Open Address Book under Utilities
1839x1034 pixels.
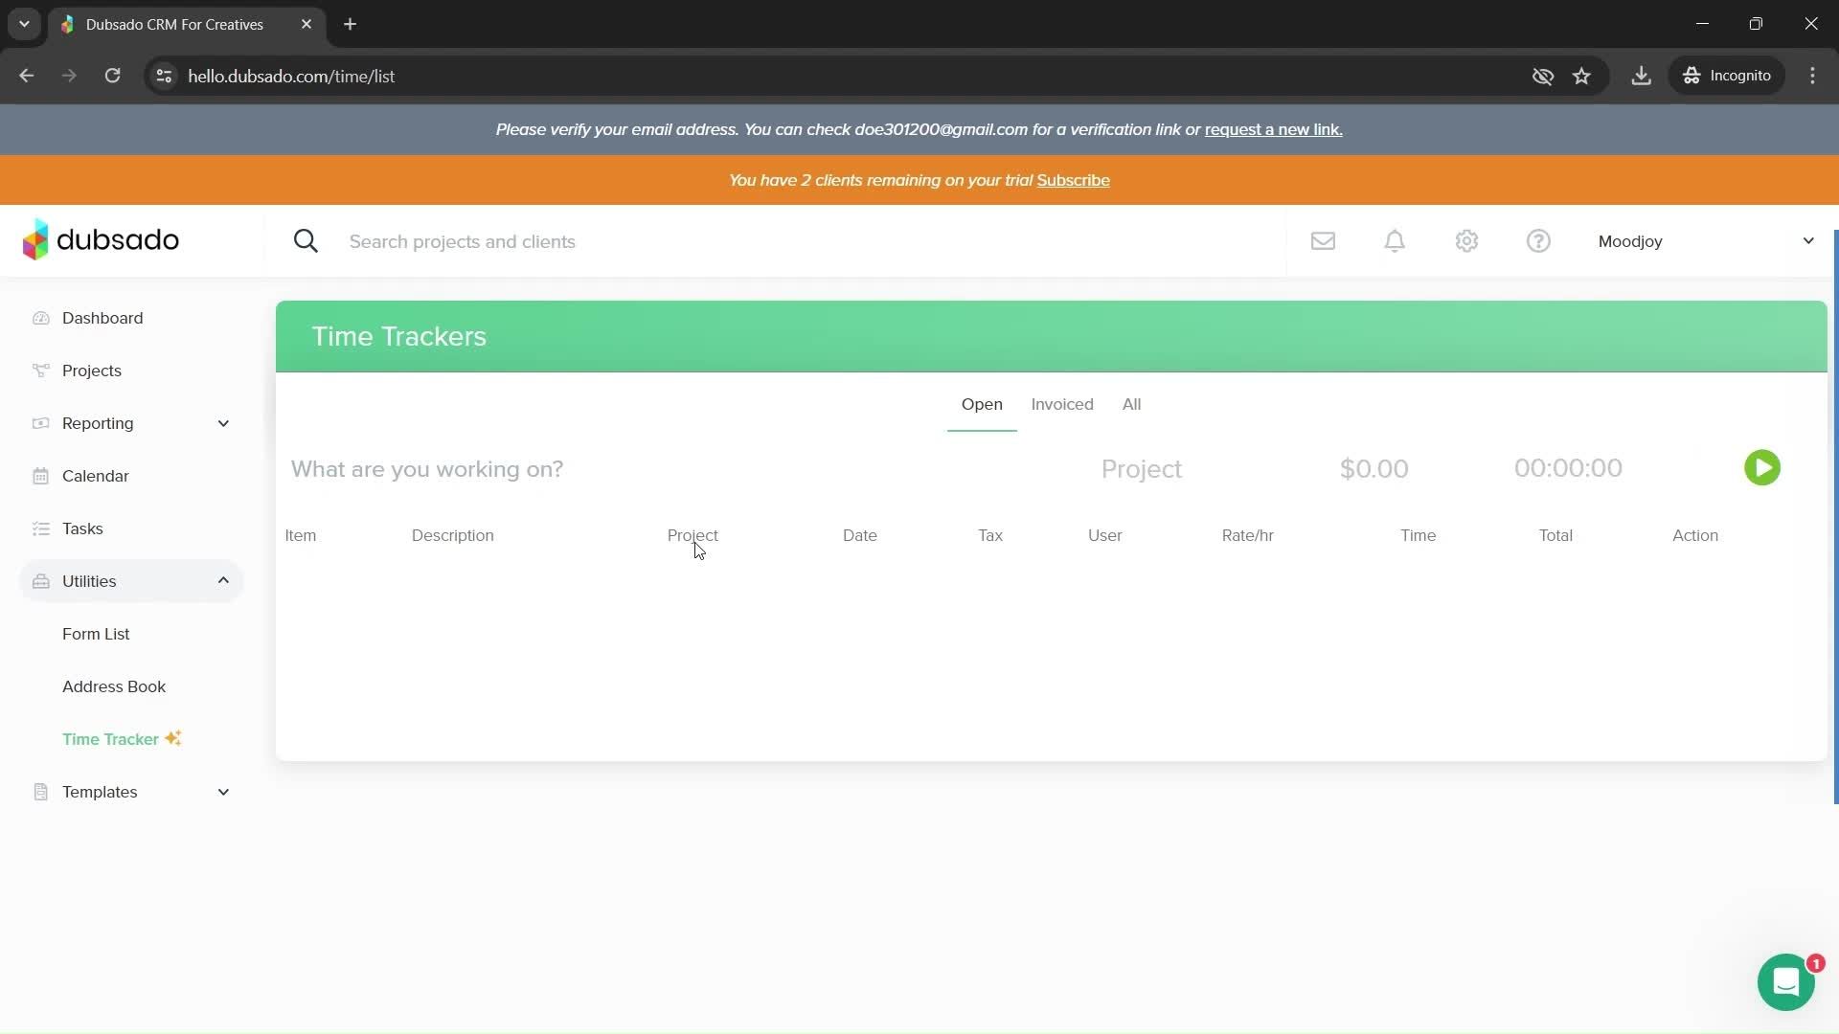click(x=114, y=686)
